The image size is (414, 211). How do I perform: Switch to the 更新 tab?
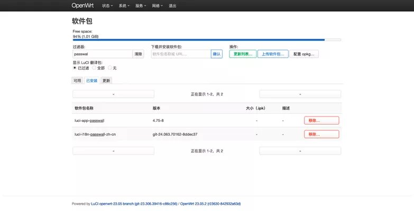point(106,81)
